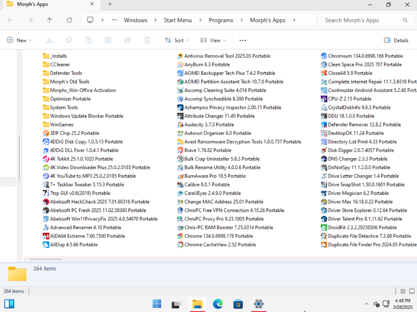Open Microsoft Edge from the taskbar

click(x=218, y=304)
